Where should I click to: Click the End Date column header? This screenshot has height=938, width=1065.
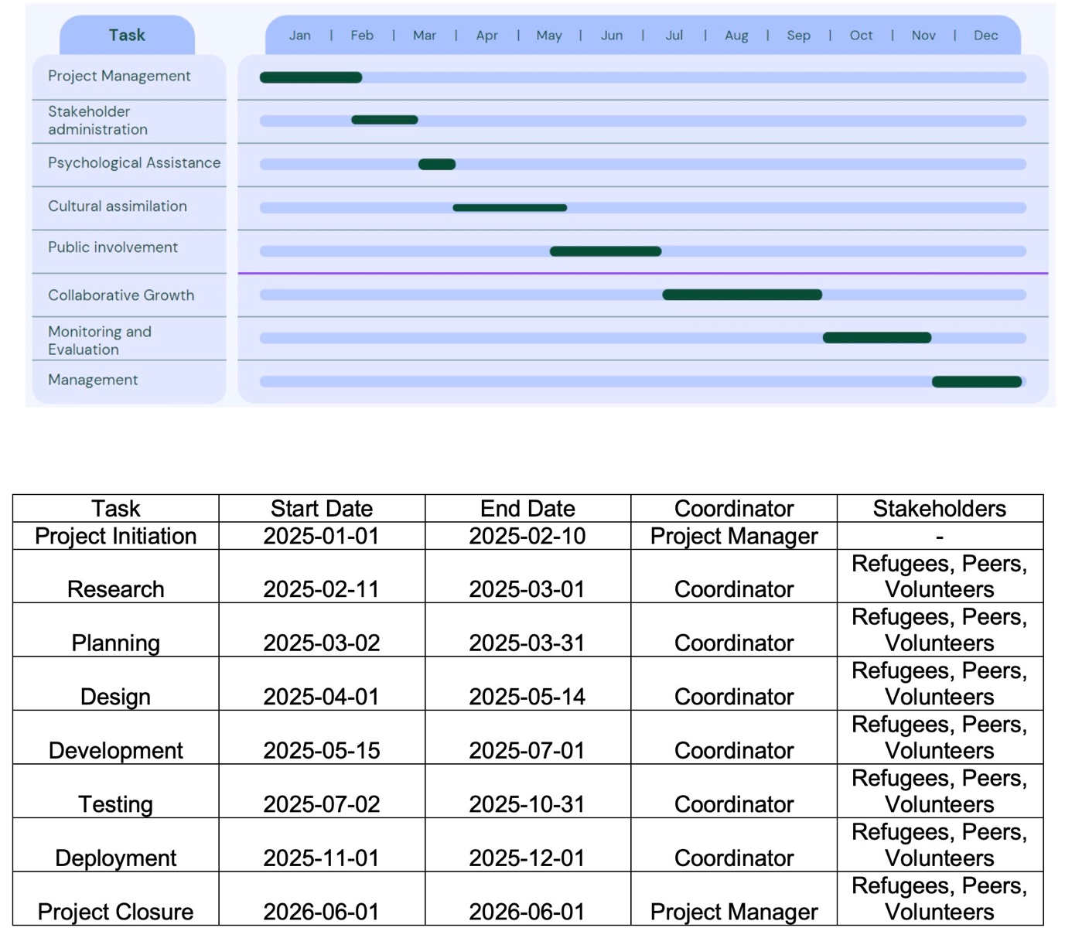click(527, 509)
